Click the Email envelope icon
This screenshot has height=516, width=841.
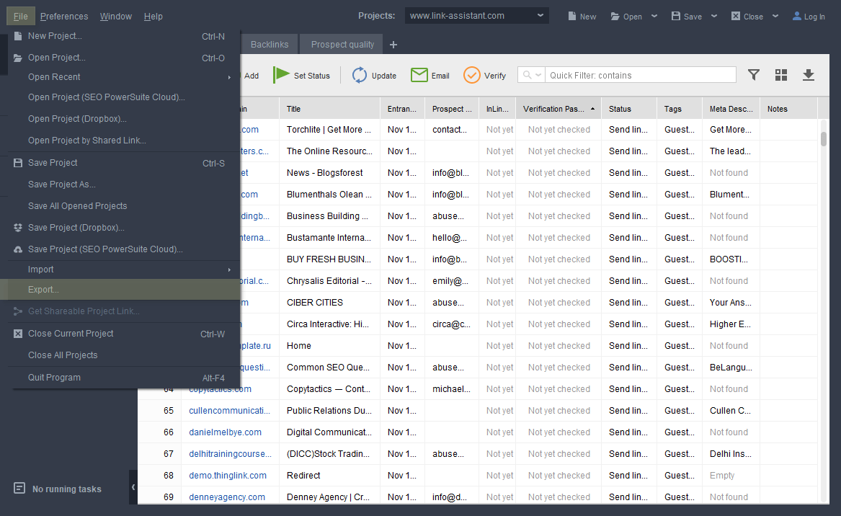click(x=419, y=75)
